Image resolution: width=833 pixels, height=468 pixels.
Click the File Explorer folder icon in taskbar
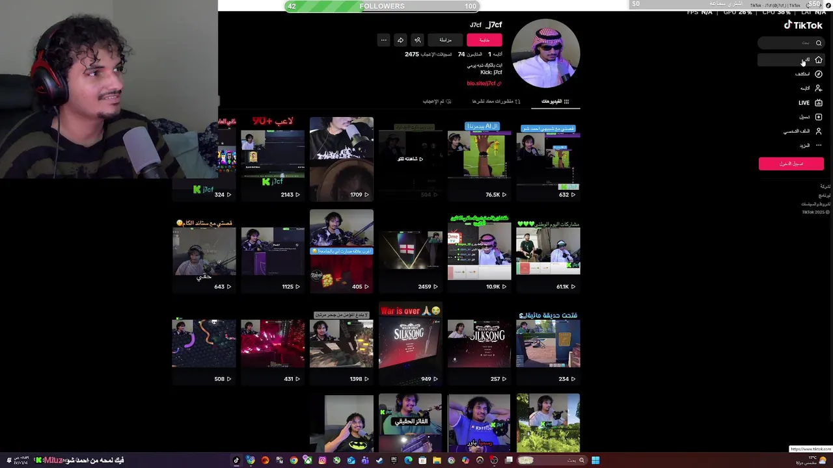coord(437,460)
